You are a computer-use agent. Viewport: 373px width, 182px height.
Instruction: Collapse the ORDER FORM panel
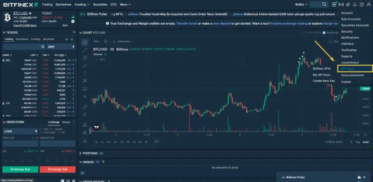[x=4, y=122]
